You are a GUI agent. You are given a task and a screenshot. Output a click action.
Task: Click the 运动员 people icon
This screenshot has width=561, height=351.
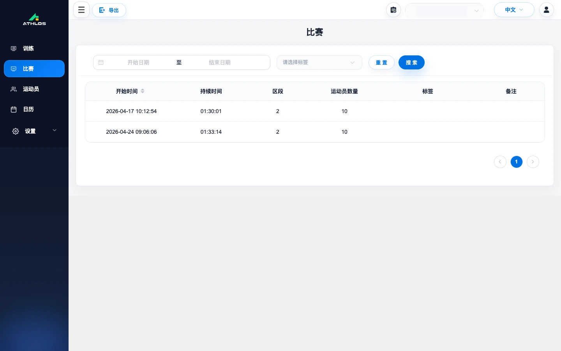click(x=14, y=89)
